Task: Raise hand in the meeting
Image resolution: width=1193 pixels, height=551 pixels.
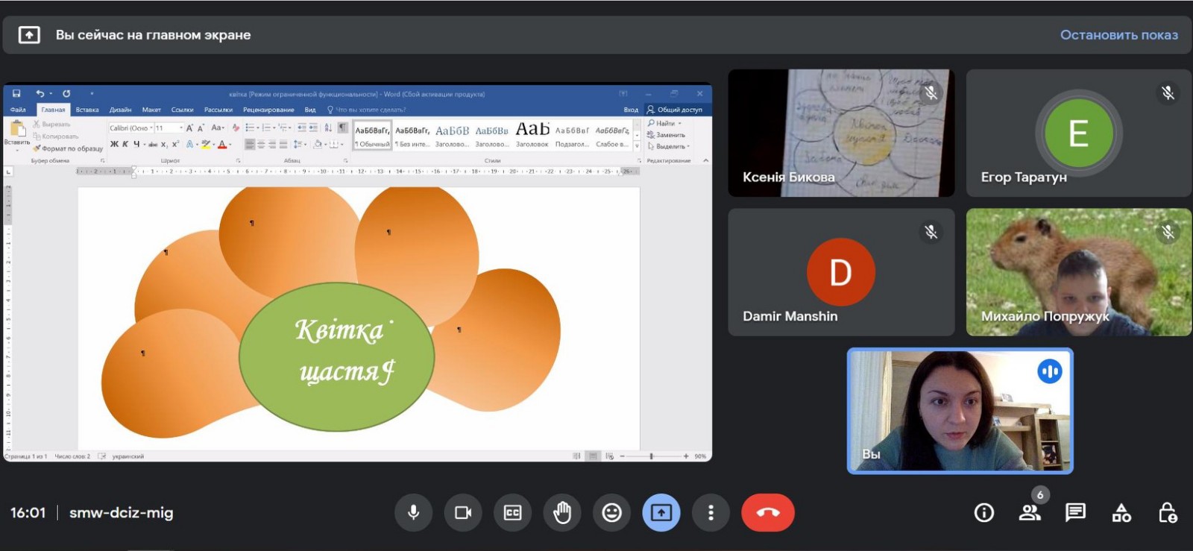Action: coord(562,513)
